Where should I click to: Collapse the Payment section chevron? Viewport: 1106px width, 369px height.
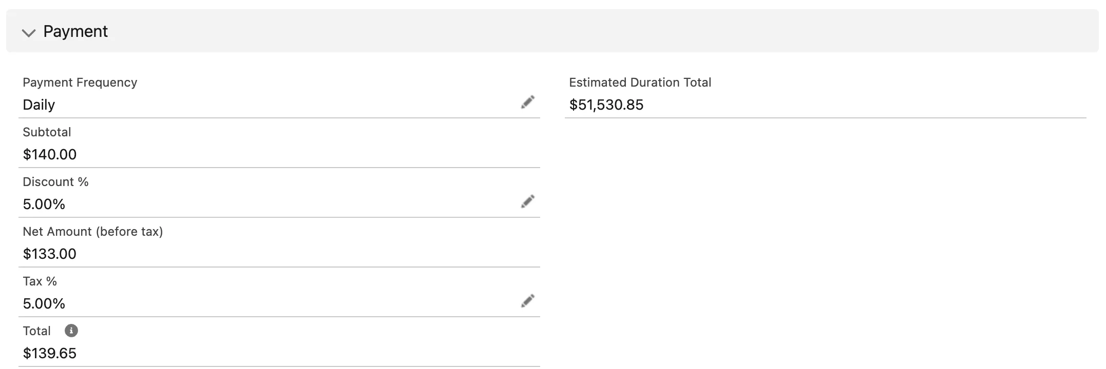(x=29, y=33)
